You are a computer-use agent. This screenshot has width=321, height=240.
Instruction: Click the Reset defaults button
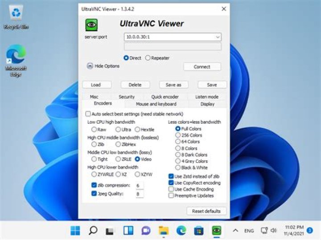click(x=206, y=211)
